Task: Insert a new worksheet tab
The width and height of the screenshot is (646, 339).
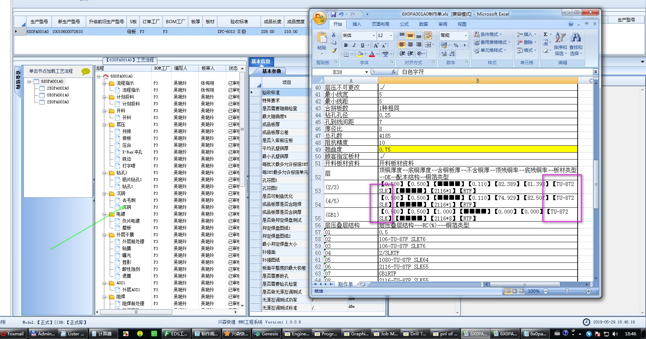Action: point(362,284)
